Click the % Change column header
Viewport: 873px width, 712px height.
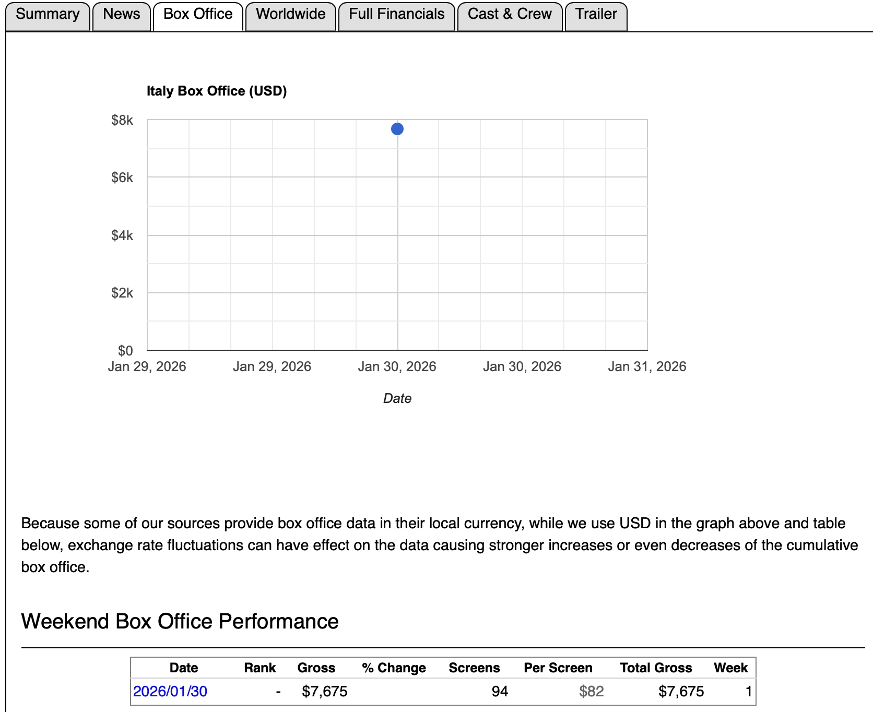[394, 668]
